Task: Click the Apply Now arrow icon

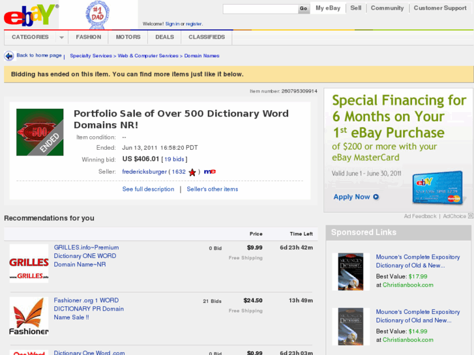Action: click(376, 197)
